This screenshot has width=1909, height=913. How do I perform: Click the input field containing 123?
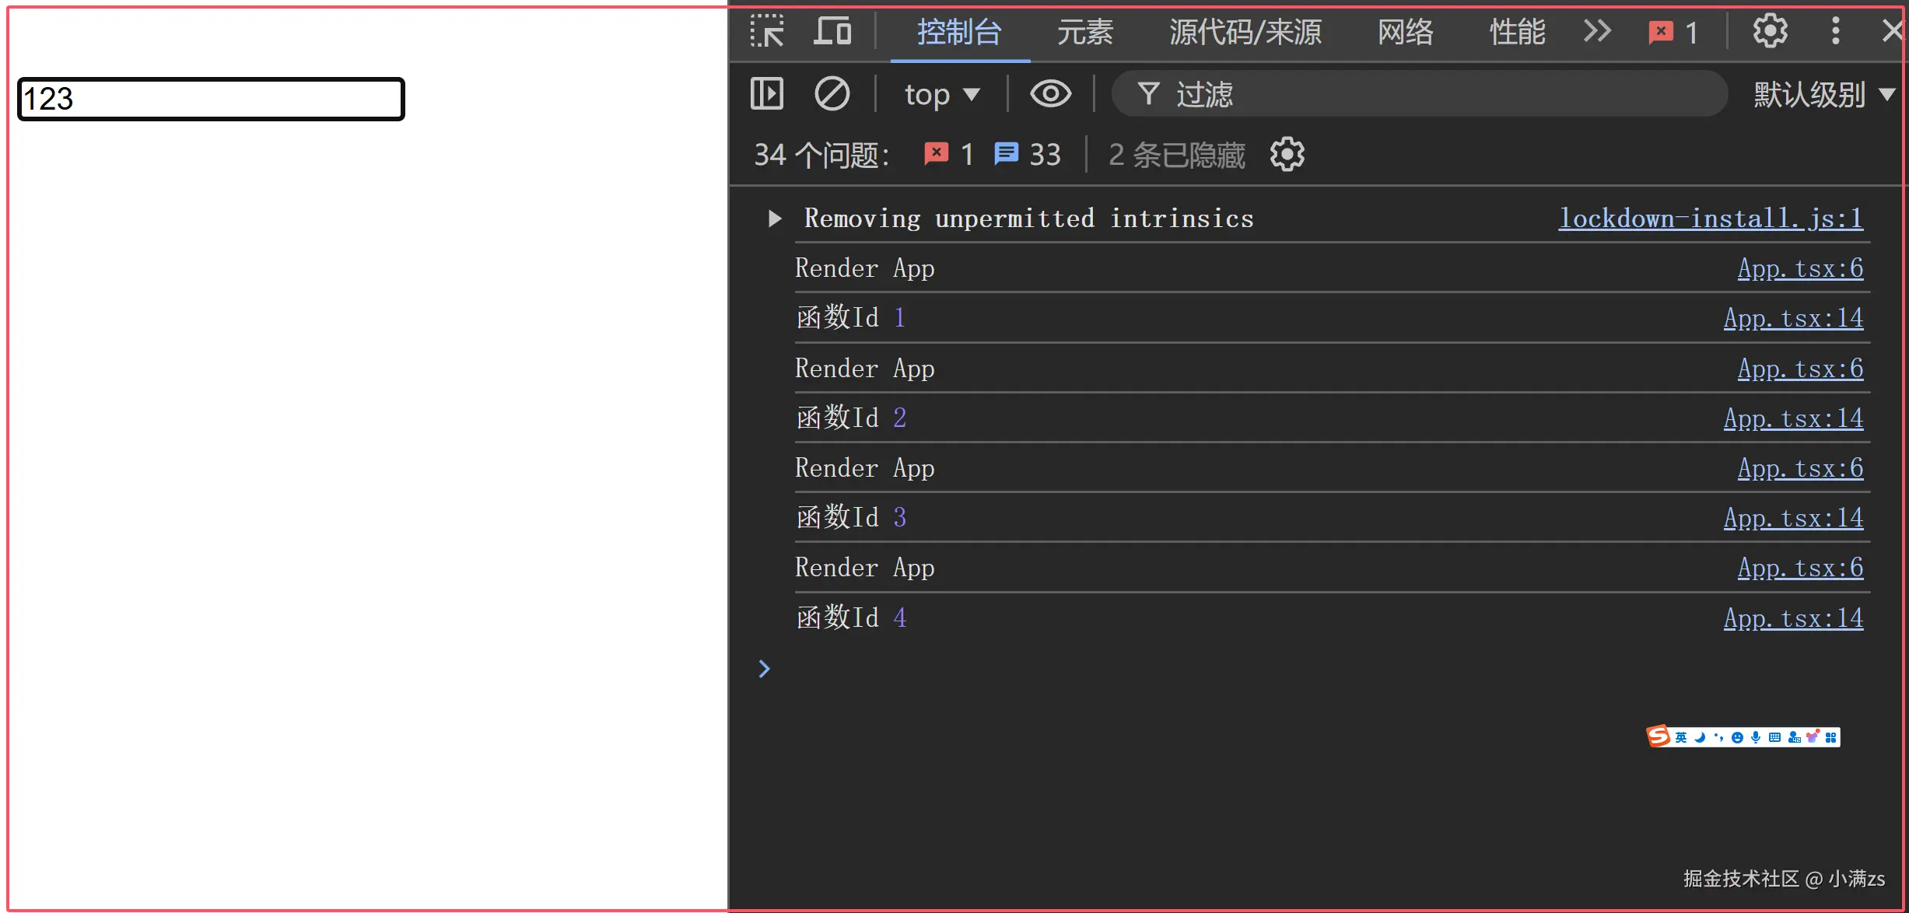coord(211,99)
